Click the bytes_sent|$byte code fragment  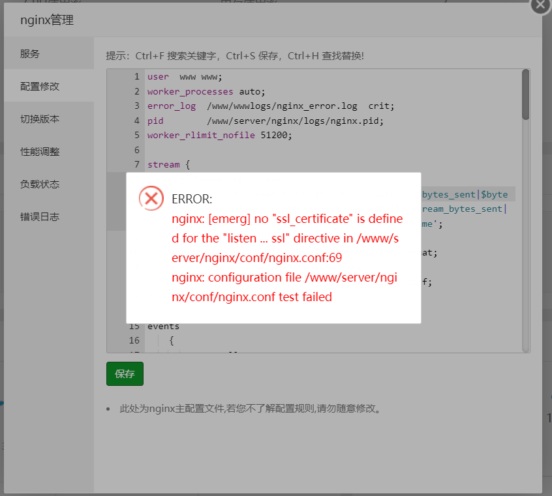pos(465,194)
